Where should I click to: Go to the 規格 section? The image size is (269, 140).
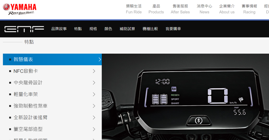pyautogui.click(x=93, y=29)
